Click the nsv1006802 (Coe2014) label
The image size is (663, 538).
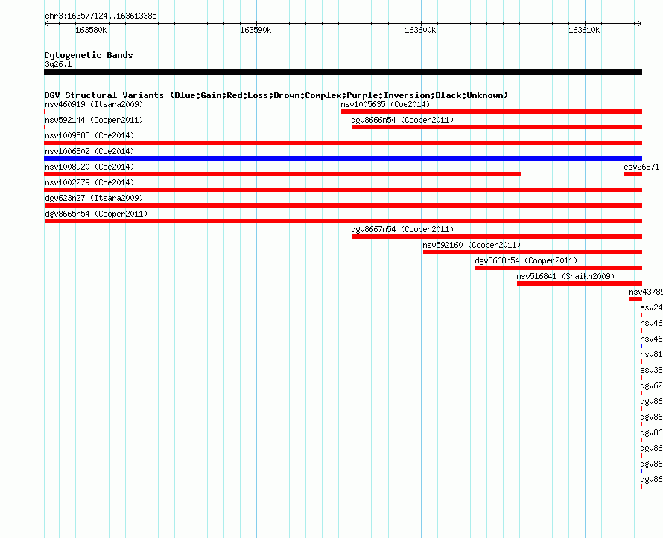[89, 151]
